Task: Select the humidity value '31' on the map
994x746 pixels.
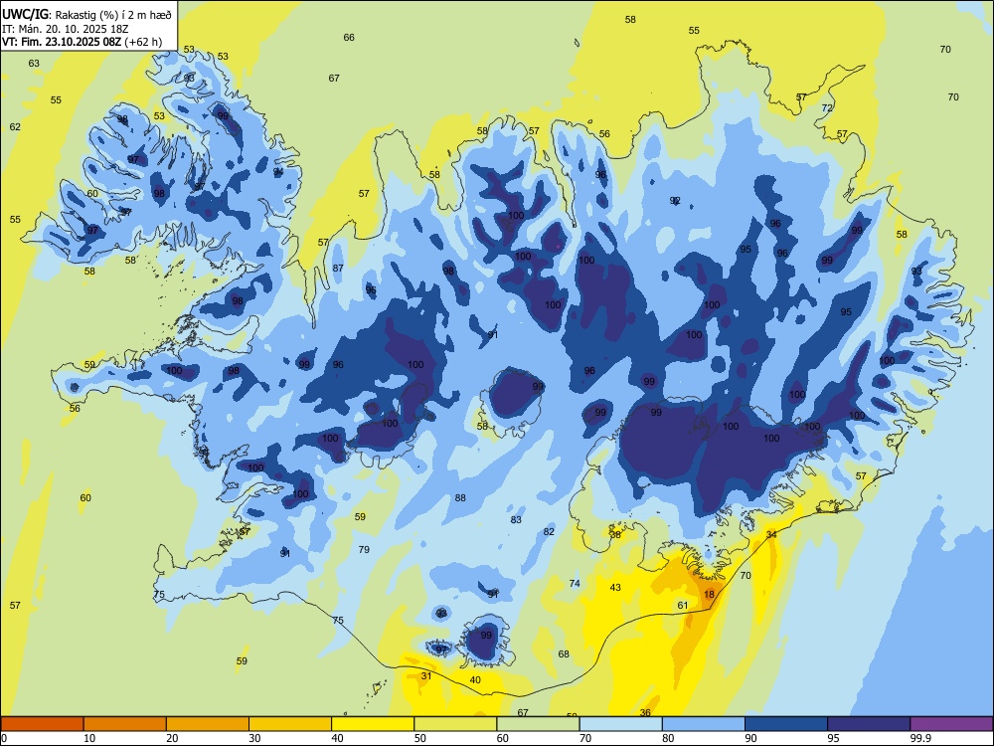Action: [x=426, y=676]
